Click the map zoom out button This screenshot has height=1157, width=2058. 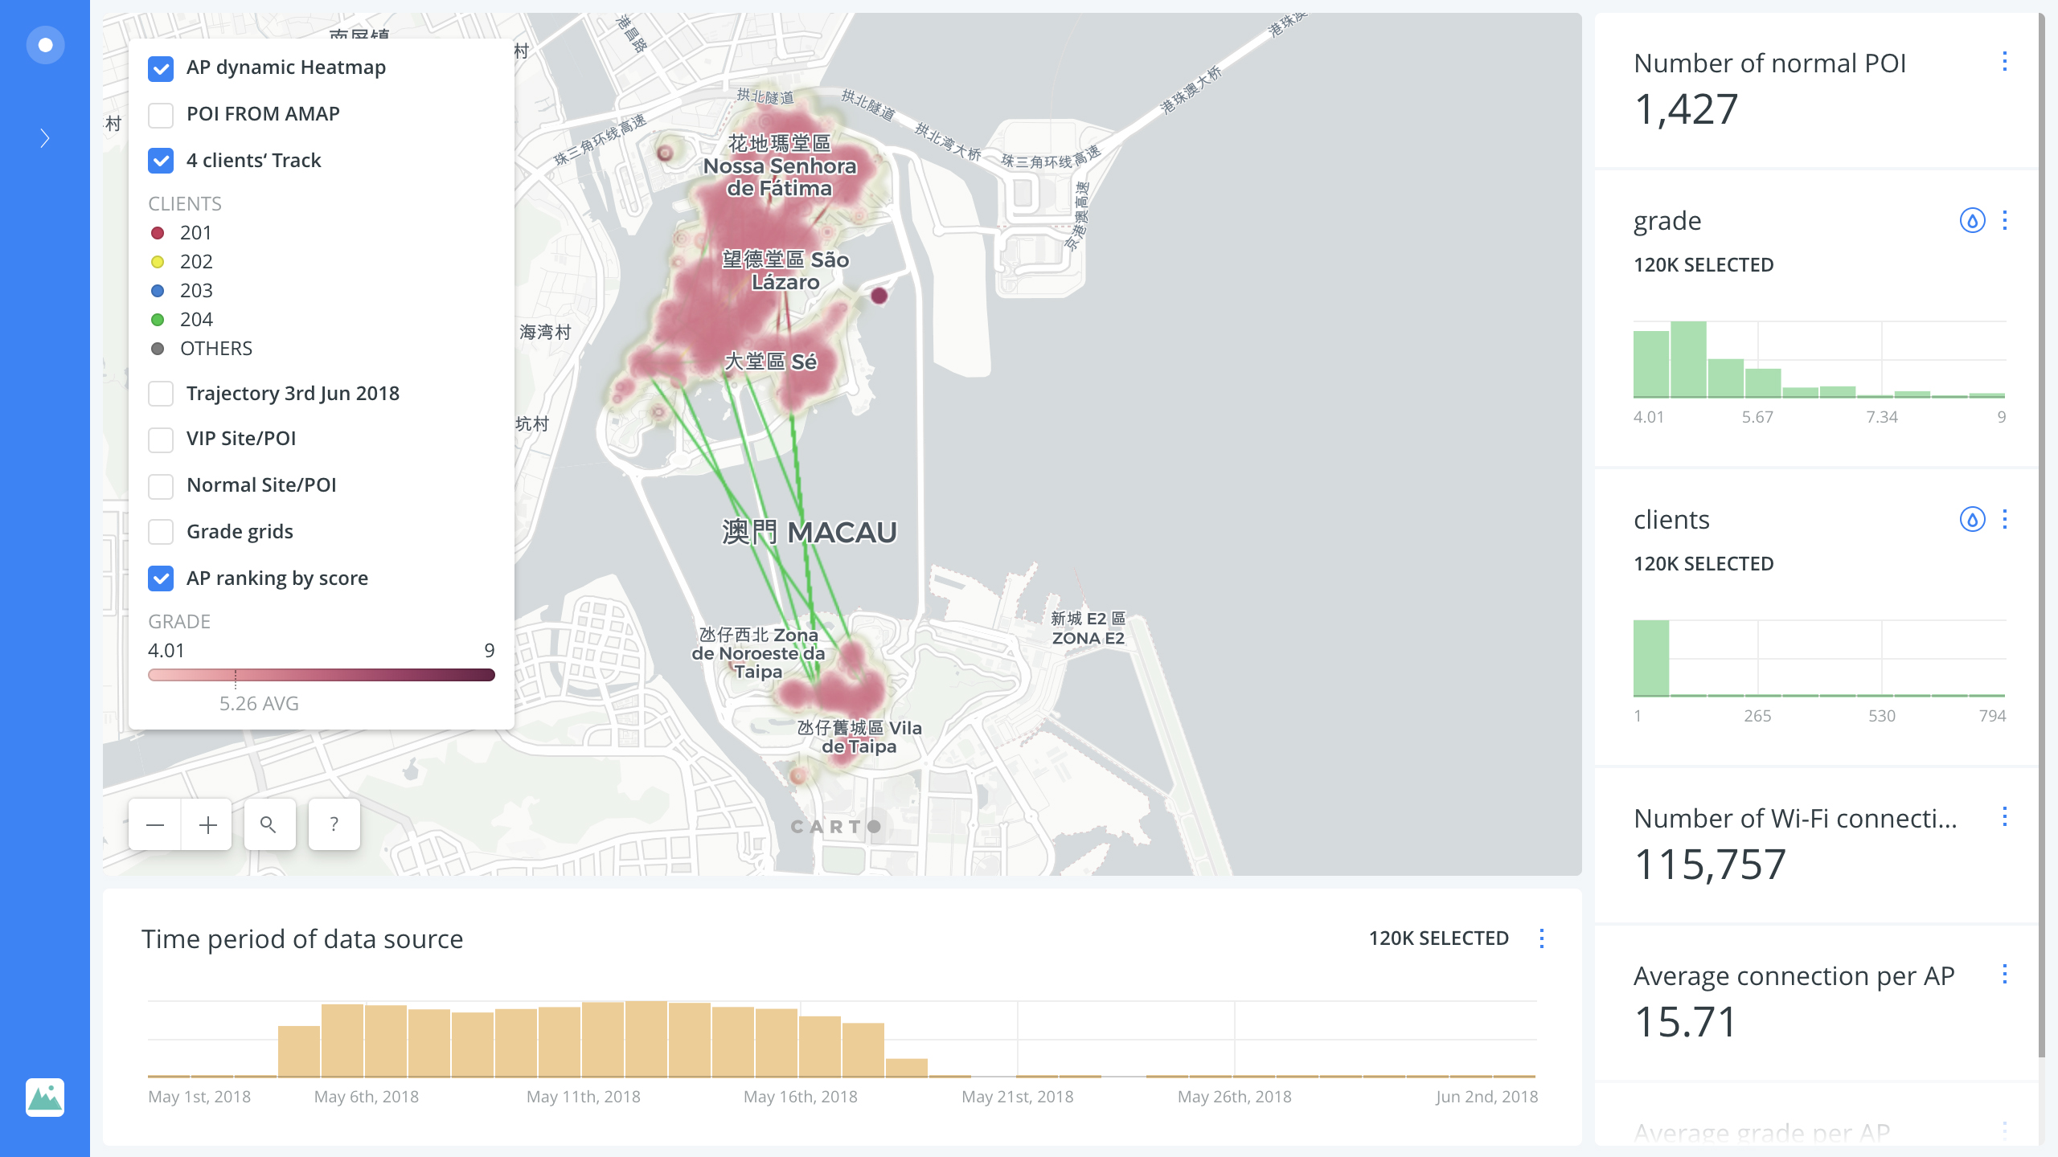(155, 825)
